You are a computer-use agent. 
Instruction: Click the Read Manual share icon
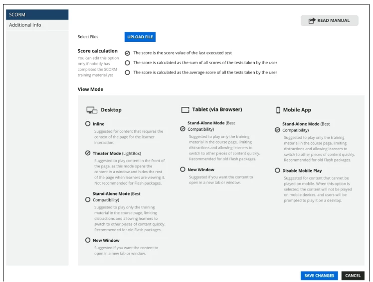tap(312, 21)
